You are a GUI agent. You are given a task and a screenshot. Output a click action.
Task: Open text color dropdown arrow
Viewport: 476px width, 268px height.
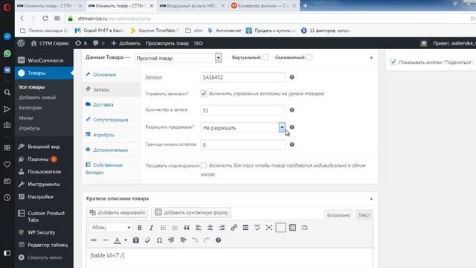(126, 240)
